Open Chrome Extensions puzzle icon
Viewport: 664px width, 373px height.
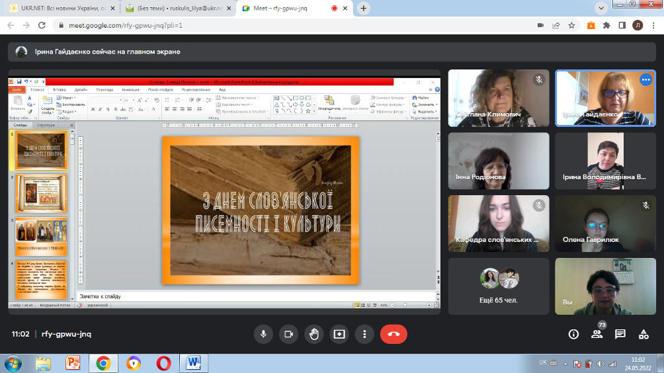pyautogui.click(x=605, y=25)
